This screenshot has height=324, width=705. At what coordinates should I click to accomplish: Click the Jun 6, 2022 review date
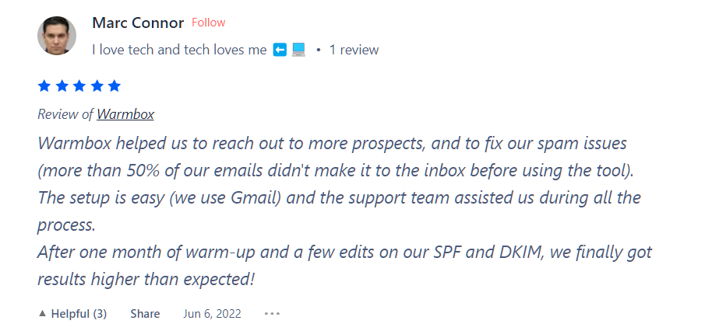pos(212,314)
